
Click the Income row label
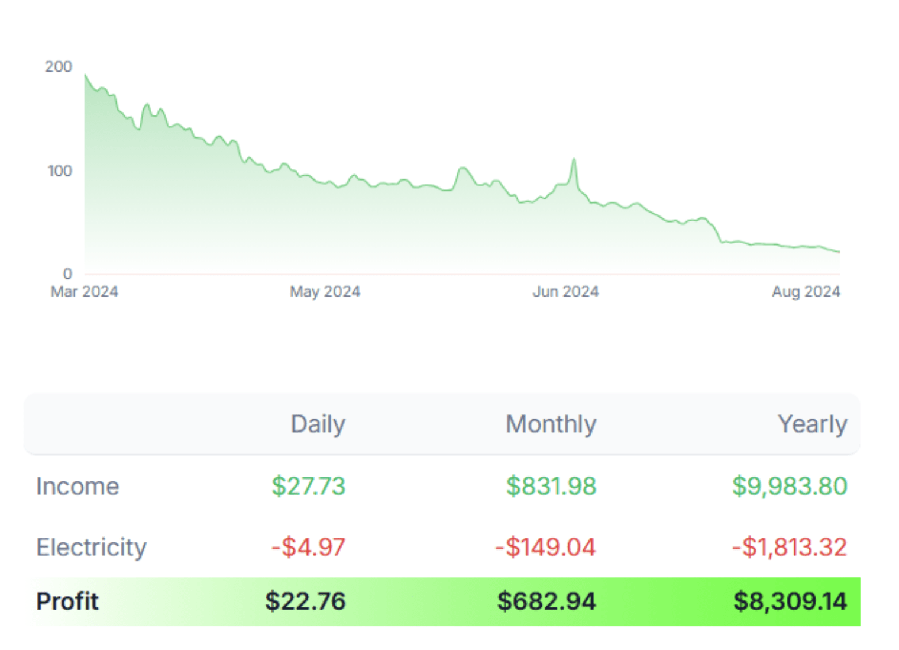coord(77,486)
